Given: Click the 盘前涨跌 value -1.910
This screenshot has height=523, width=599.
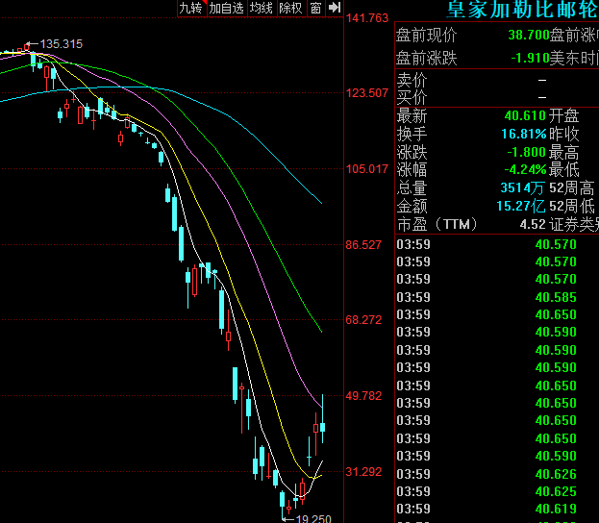Looking at the screenshot, I should pyautogui.click(x=530, y=58).
